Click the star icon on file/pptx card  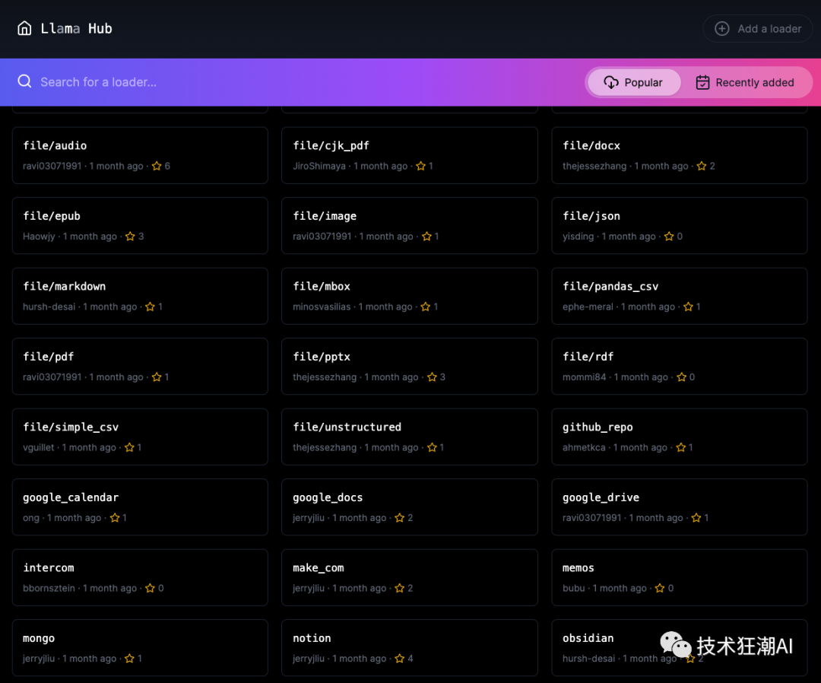click(x=432, y=377)
